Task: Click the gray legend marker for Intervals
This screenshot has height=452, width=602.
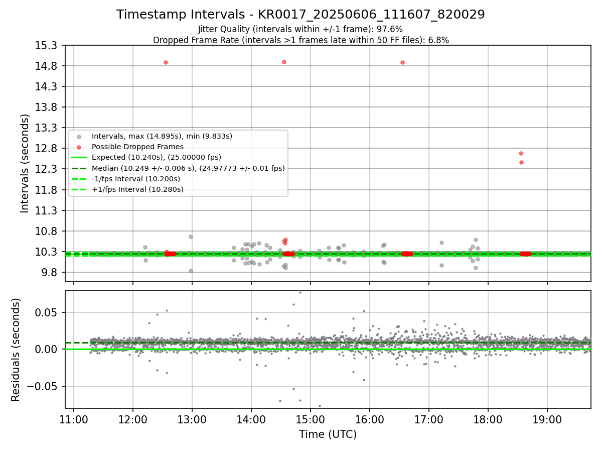Action: click(79, 137)
